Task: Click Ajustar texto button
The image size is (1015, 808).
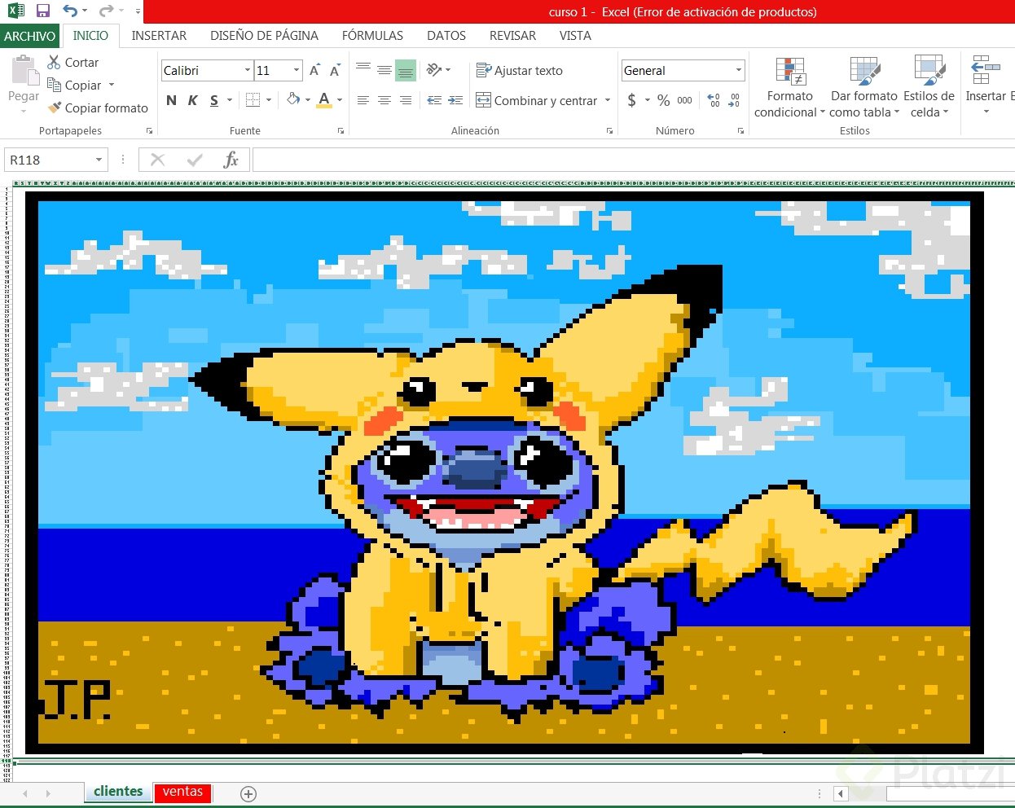Action: [520, 70]
